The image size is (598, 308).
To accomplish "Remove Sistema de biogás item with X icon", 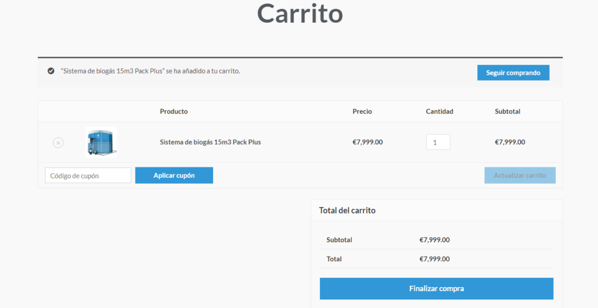I will point(58,142).
